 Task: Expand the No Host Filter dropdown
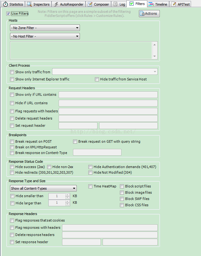click(x=45, y=36)
